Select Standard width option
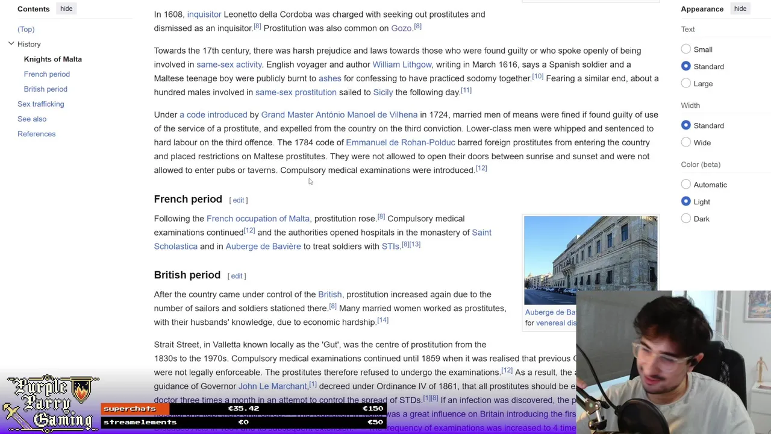This screenshot has height=434, width=771. (686, 125)
